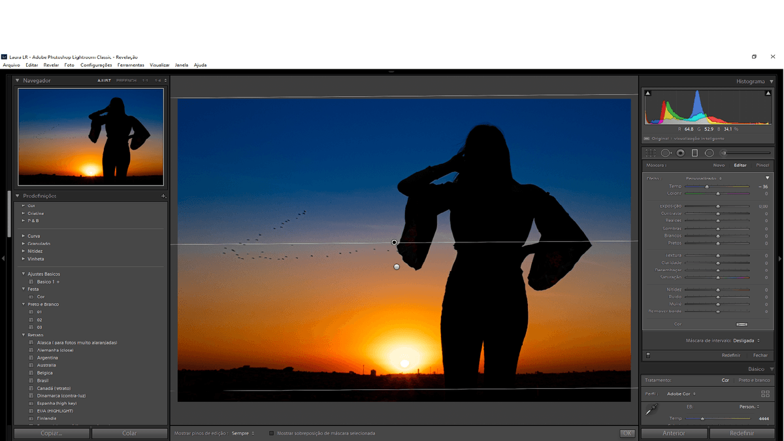Adjust the Exposição slider handle

718,206
